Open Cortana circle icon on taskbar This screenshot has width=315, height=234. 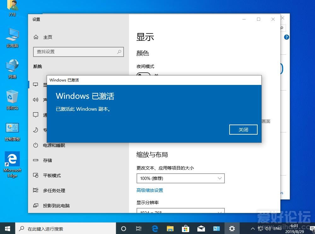(x=124, y=228)
